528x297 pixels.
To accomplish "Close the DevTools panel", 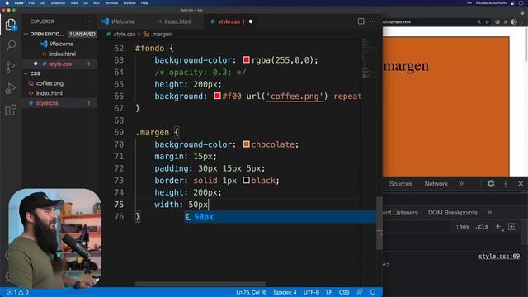I will tap(521, 183).
